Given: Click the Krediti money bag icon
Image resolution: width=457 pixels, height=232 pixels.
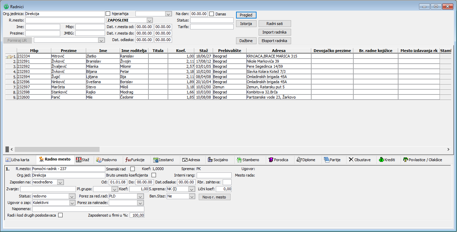Looking at the screenshot, I should (381, 160).
